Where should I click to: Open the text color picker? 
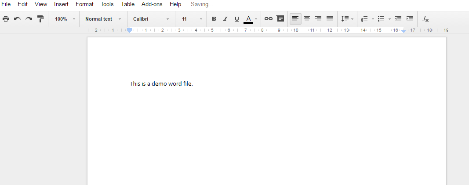248,19
